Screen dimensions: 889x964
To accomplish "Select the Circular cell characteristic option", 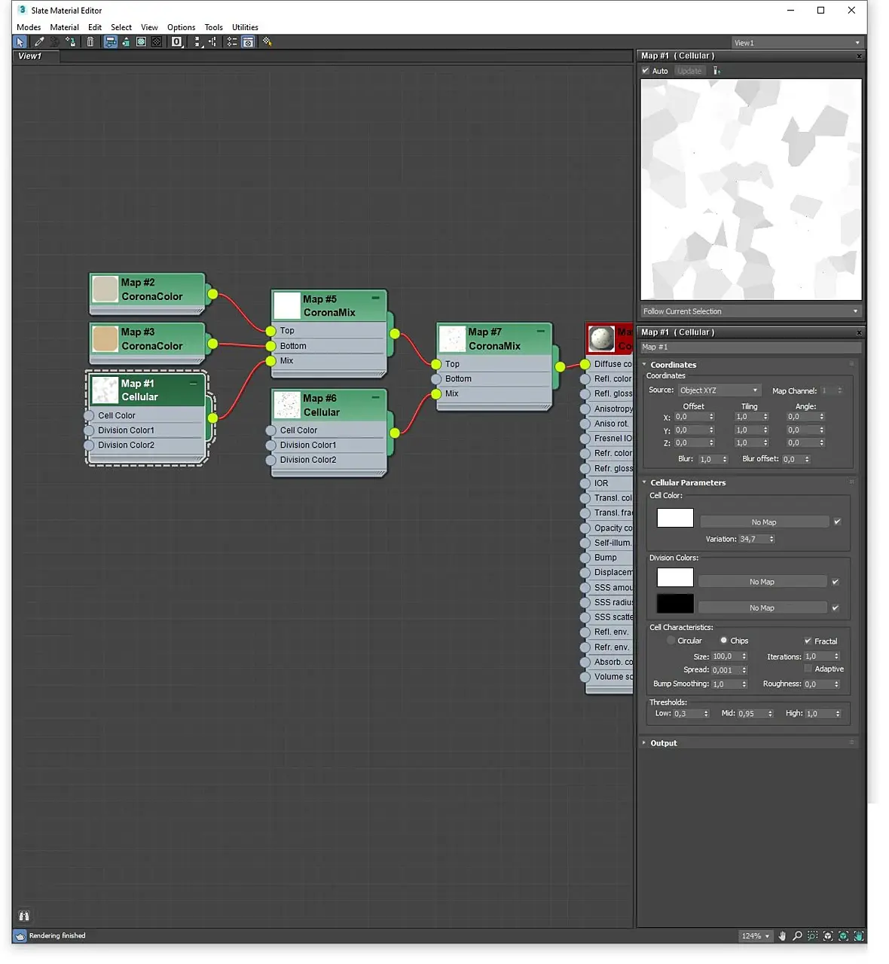I will (x=671, y=641).
